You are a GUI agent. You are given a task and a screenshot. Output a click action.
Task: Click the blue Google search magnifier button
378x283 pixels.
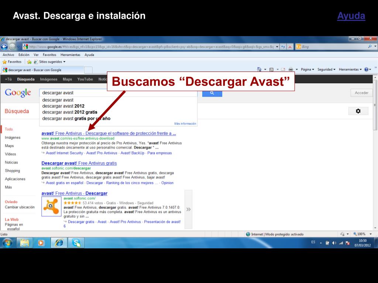pos(212,93)
